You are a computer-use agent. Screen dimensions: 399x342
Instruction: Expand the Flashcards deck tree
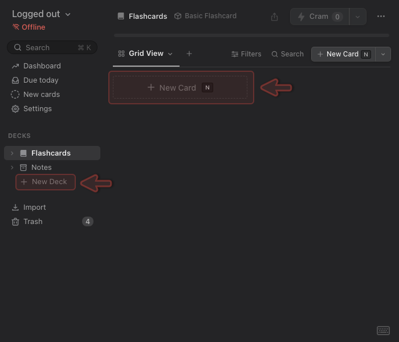pyautogui.click(x=12, y=153)
